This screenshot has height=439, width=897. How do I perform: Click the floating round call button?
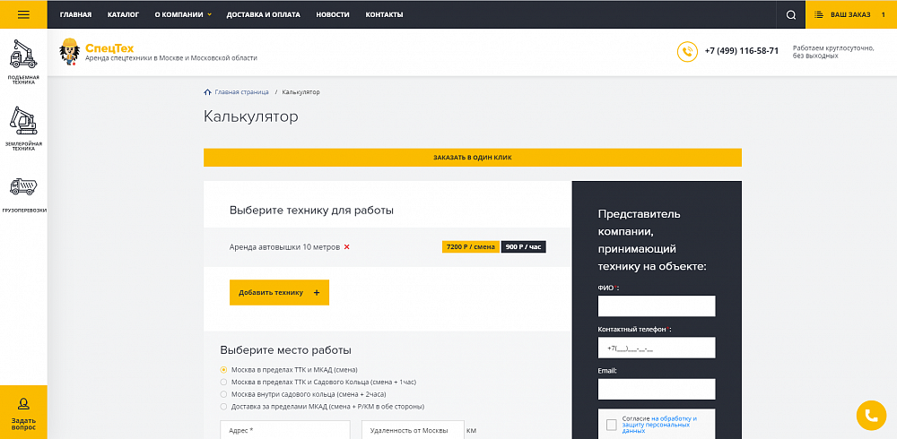tap(871, 416)
